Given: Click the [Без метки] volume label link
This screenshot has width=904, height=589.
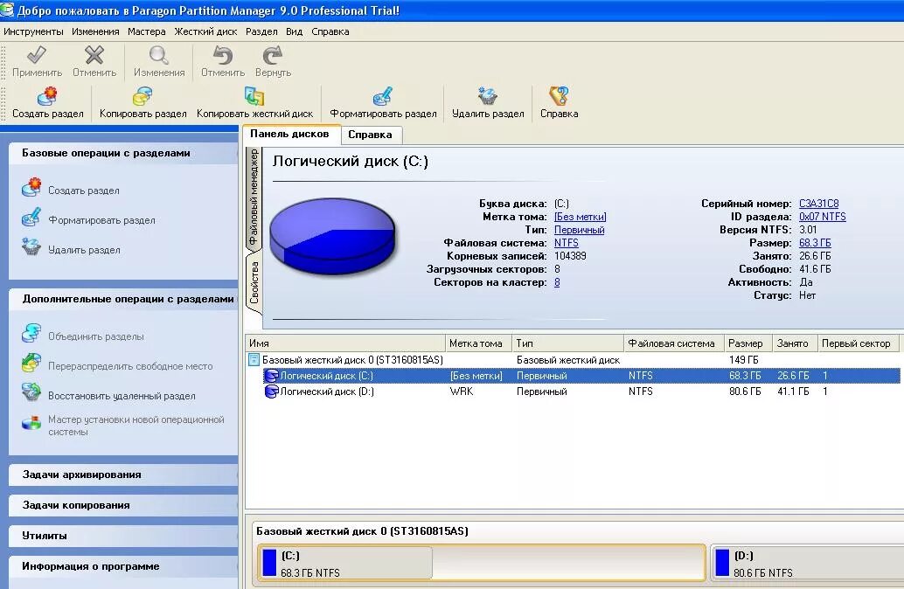Looking at the screenshot, I should coord(580,217).
